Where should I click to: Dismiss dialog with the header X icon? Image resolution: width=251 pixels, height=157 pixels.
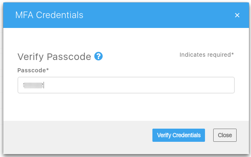(237, 15)
